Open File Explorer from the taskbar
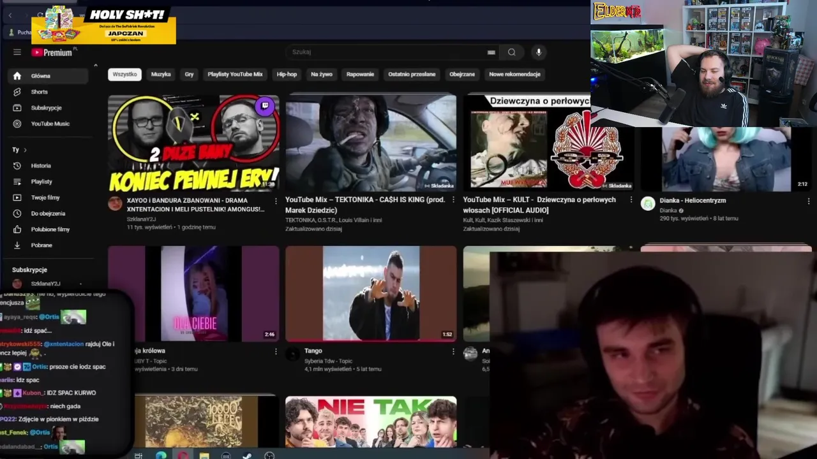This screenshot has width=817, height=459. (204, 455)
